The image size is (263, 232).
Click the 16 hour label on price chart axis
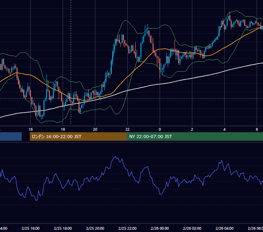click(31, 130)
